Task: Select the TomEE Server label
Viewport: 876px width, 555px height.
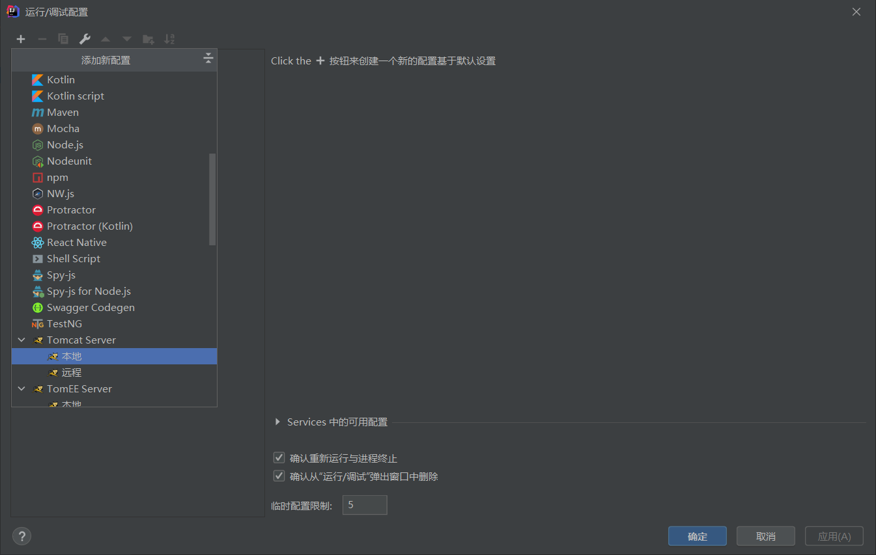Action: point(79,388)
